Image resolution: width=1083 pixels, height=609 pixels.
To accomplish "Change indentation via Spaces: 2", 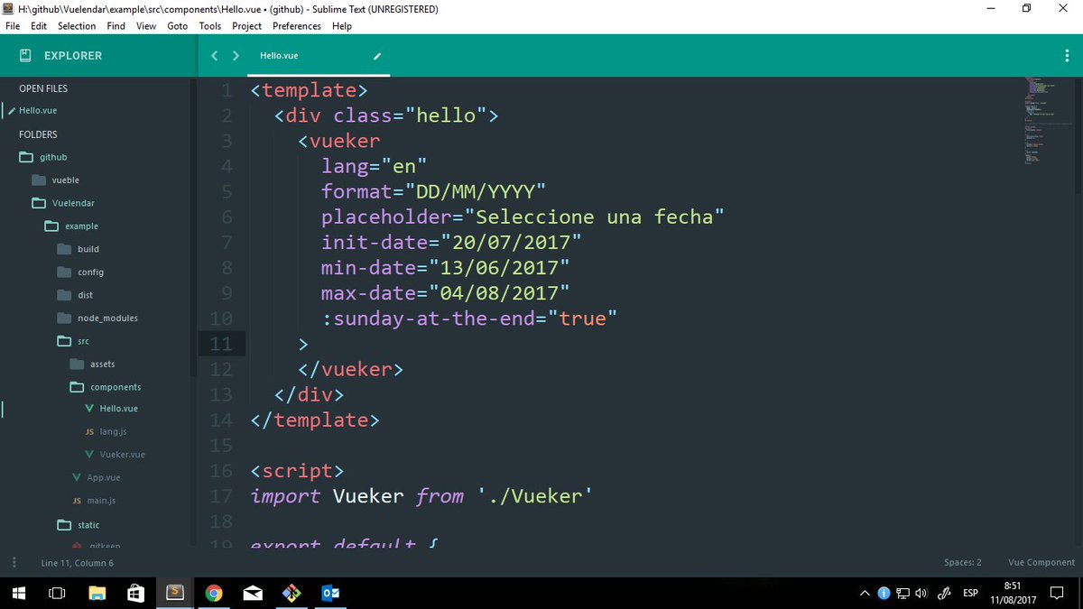I will [963, 563].
